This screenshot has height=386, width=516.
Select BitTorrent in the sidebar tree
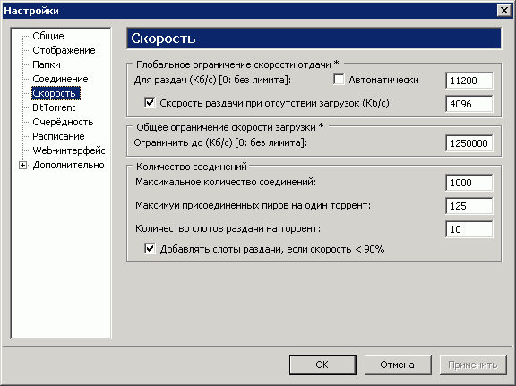(x=54, y=107)
